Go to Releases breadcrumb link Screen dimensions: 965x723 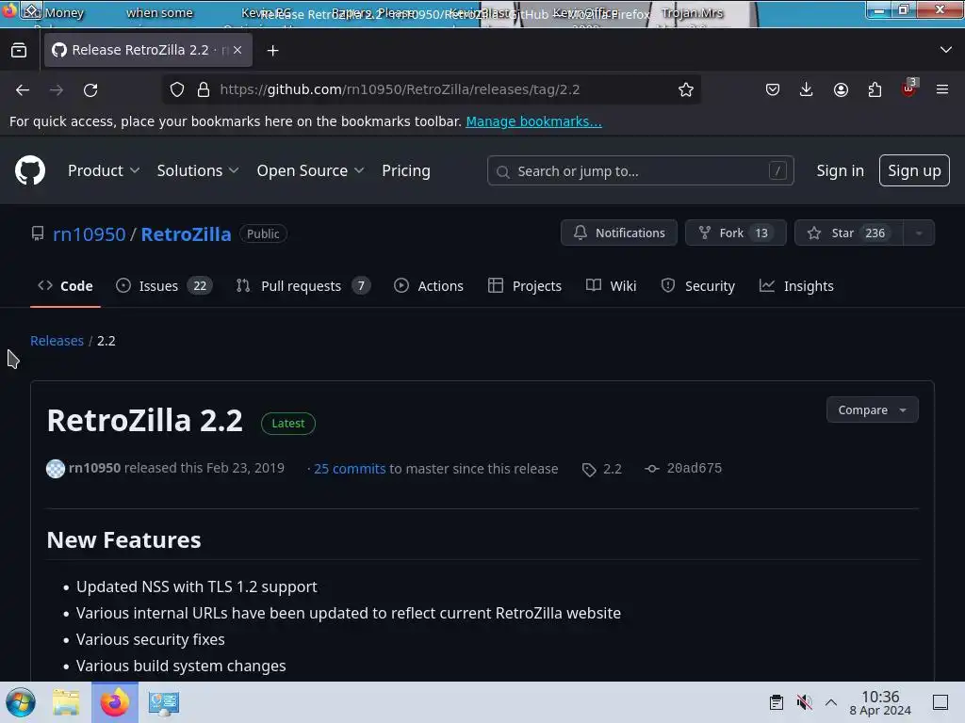(x=57, y=341)
